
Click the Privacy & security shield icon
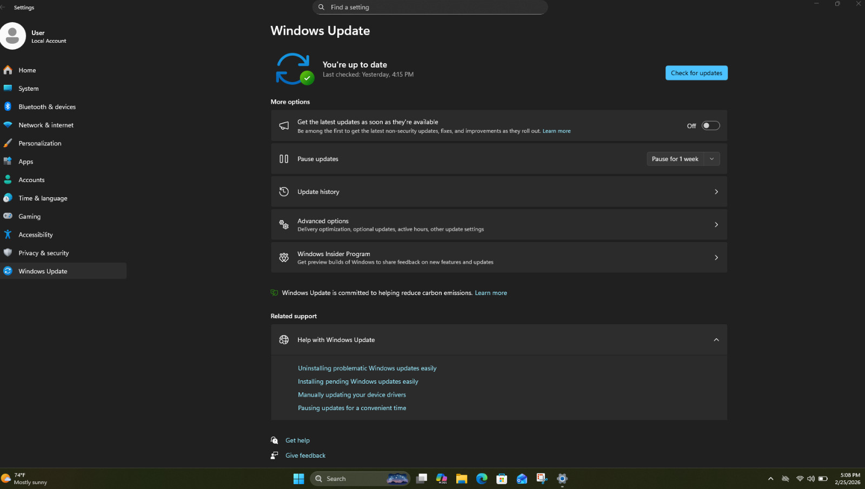click(8, 253)
